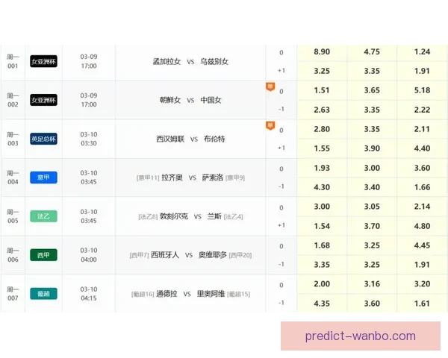
Task: Click kickoff time 03-10 03:30
Action: (89, 139)
